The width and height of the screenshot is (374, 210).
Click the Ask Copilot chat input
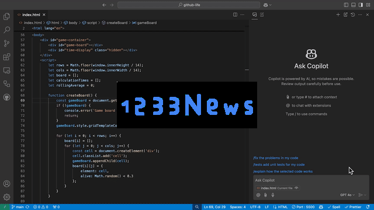click(311, 180)
